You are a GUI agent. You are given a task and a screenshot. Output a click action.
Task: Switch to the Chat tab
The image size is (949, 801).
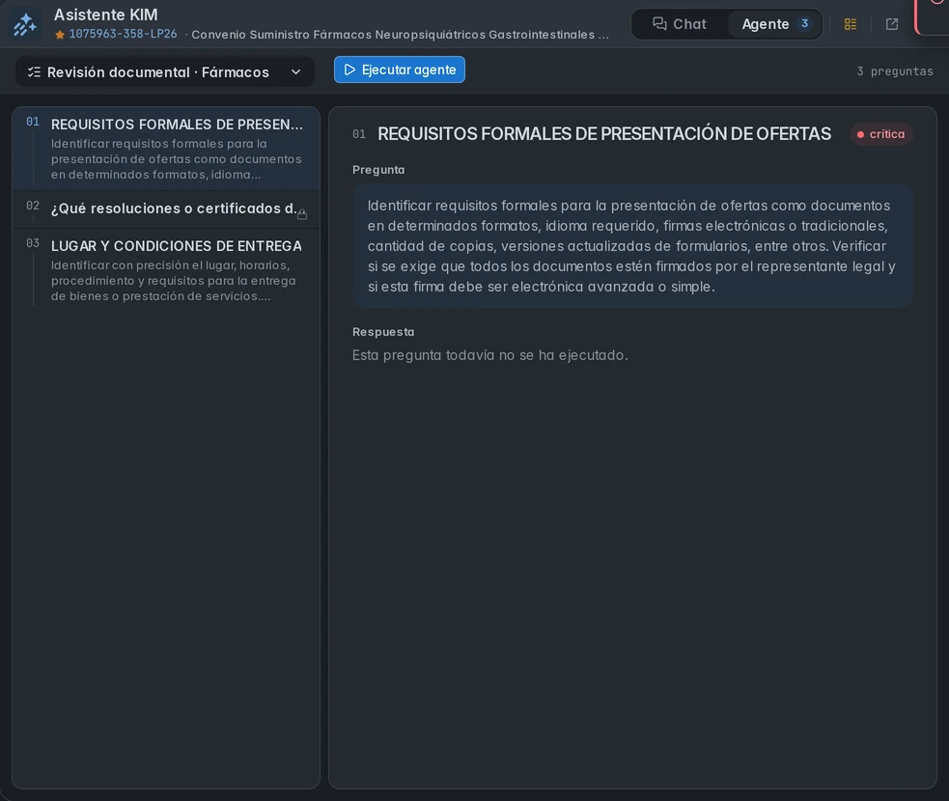679,24
